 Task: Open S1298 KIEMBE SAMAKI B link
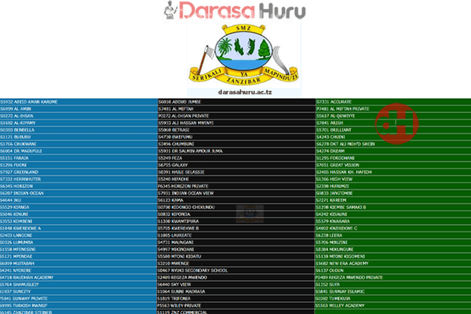pos(341,207)
